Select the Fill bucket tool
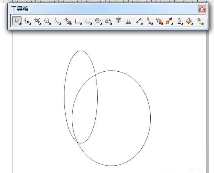This screenshot has height=173, width=214. (190, 21)
